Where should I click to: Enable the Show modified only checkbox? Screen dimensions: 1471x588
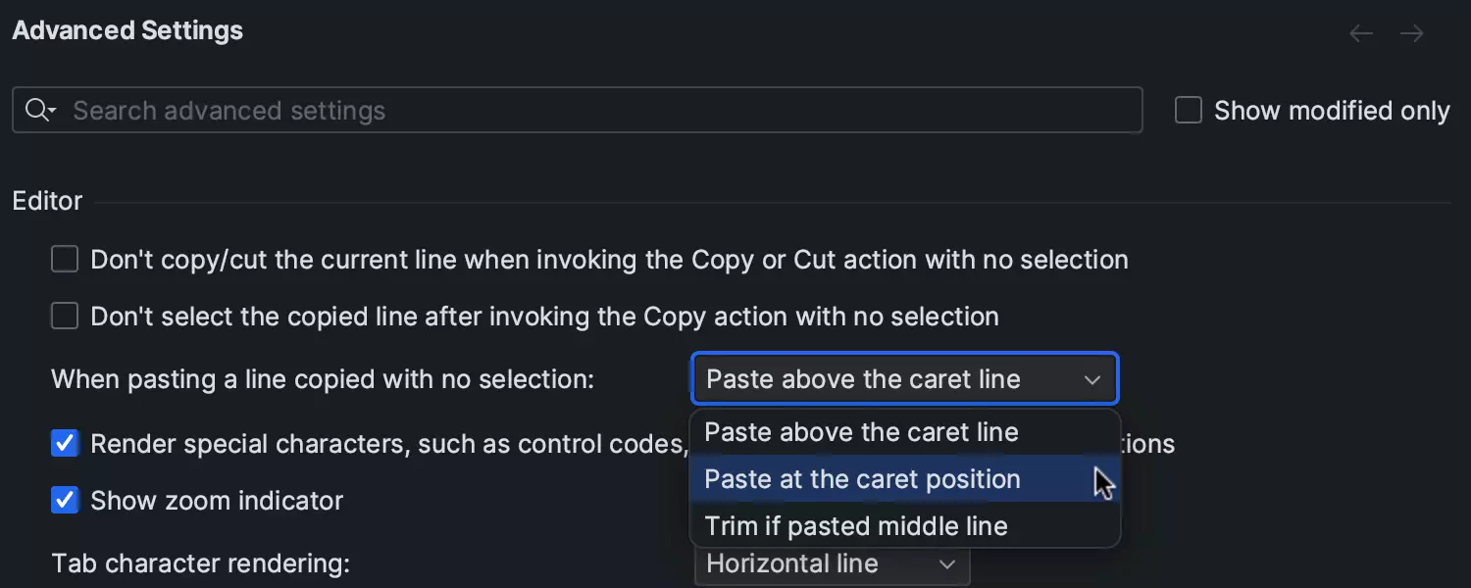[x=1189, y=111]
